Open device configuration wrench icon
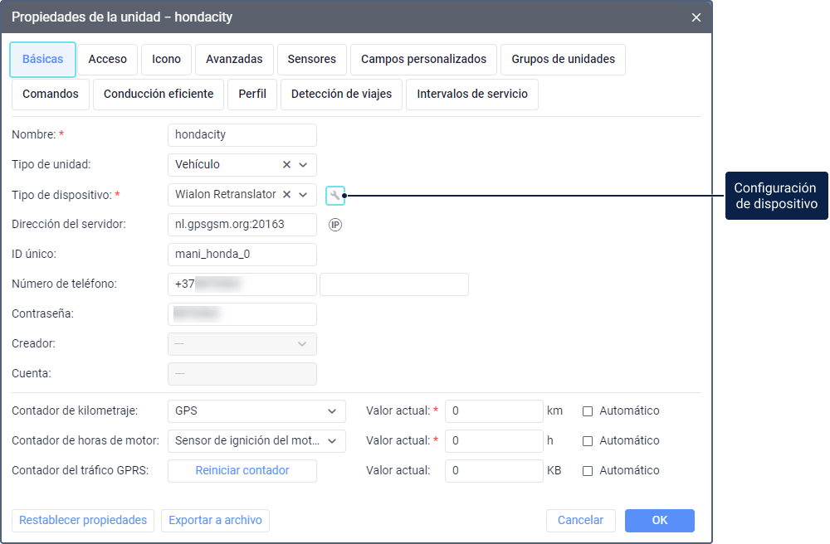Viewport: 830px width, 544px height. [335, 196]
